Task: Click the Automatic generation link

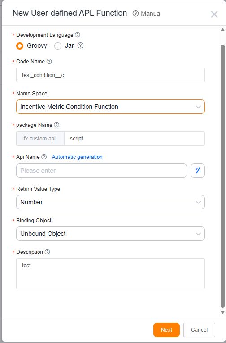Action: 77,157
